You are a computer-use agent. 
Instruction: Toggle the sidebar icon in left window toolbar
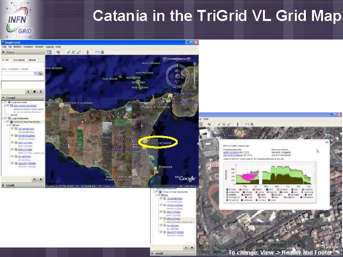[x=49, y=52]
